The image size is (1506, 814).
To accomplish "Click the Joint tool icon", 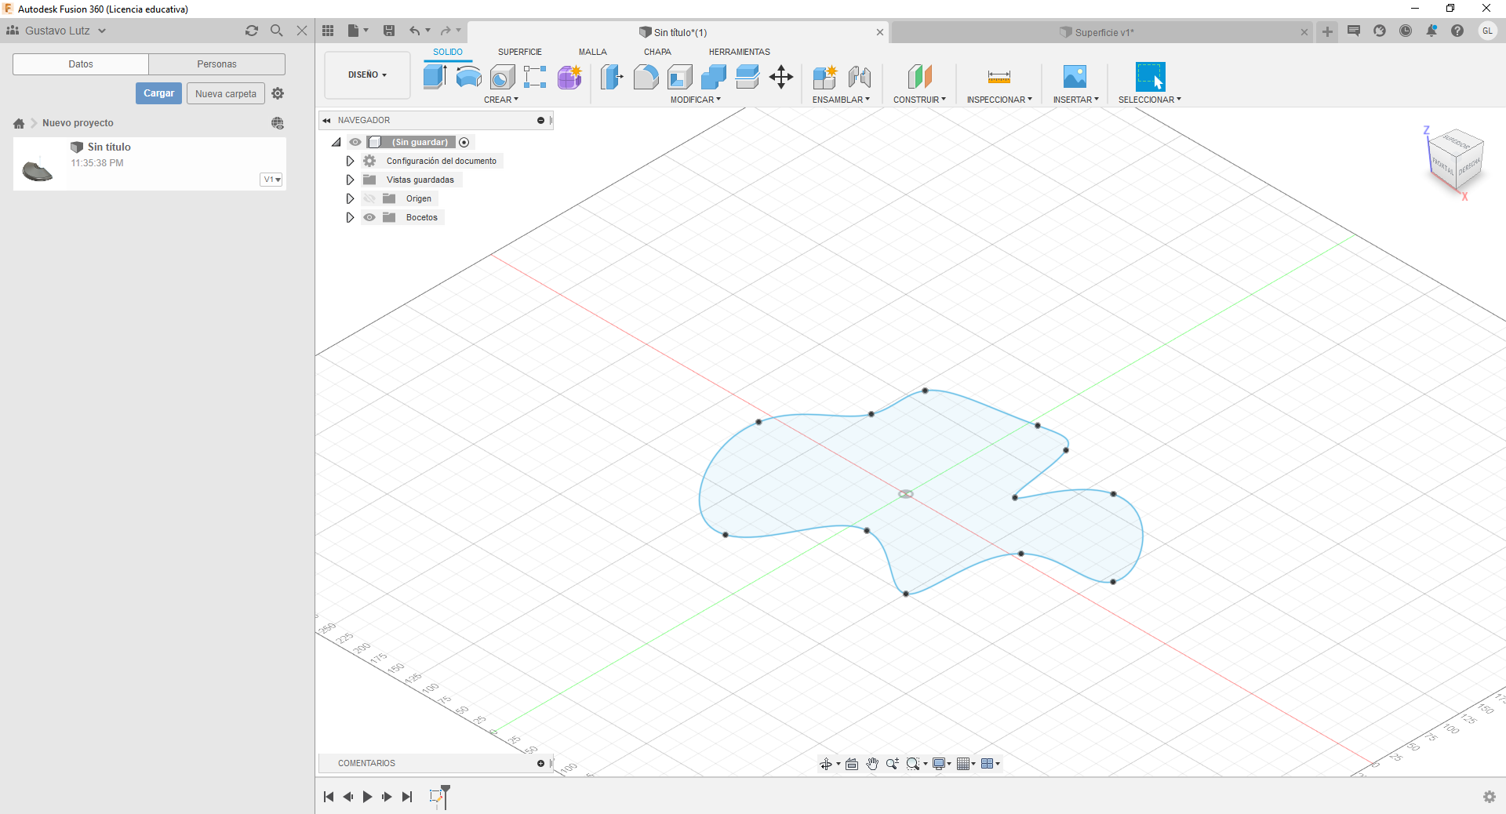I will tap(860, 77).
